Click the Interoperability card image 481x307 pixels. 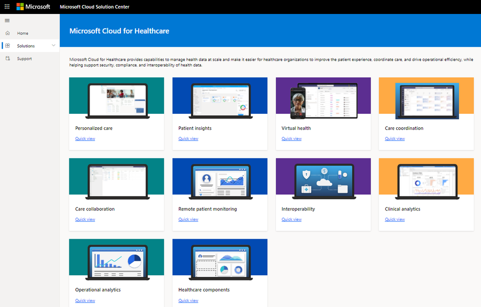[324, 179]
